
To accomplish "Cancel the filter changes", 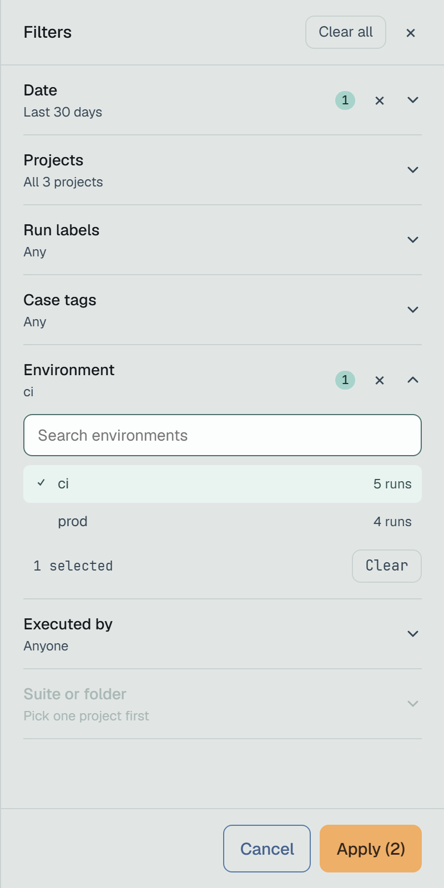I will tap(267, 849).
